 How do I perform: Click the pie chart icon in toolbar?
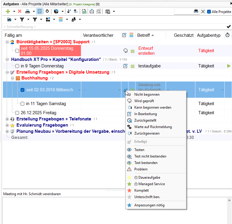point(56,11)
